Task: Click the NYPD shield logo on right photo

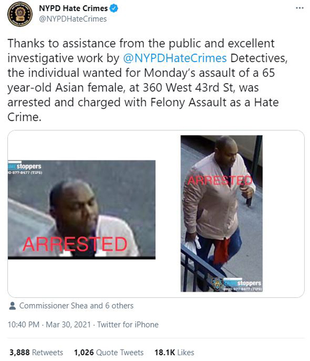Action: pos(217,284)
